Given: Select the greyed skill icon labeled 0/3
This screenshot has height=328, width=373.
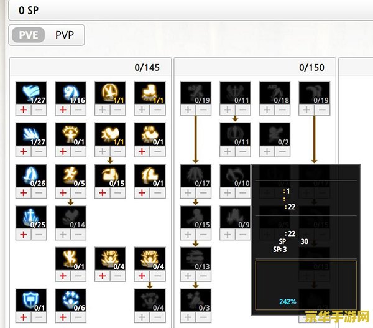Looking at the screenshot, I should 196,301.
